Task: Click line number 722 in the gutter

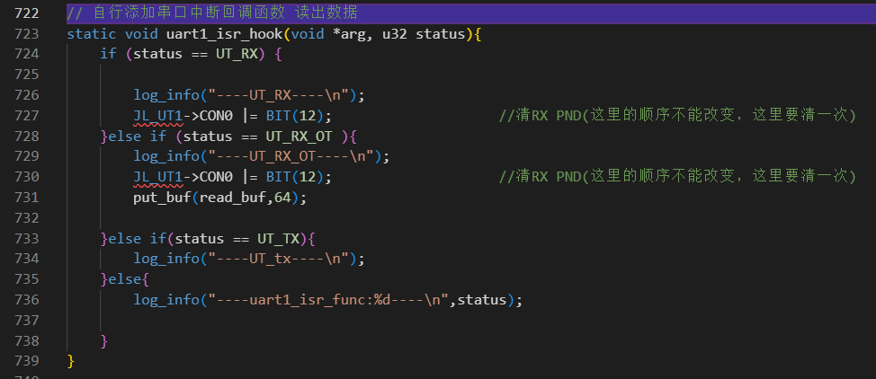Action: coord(27,13)
